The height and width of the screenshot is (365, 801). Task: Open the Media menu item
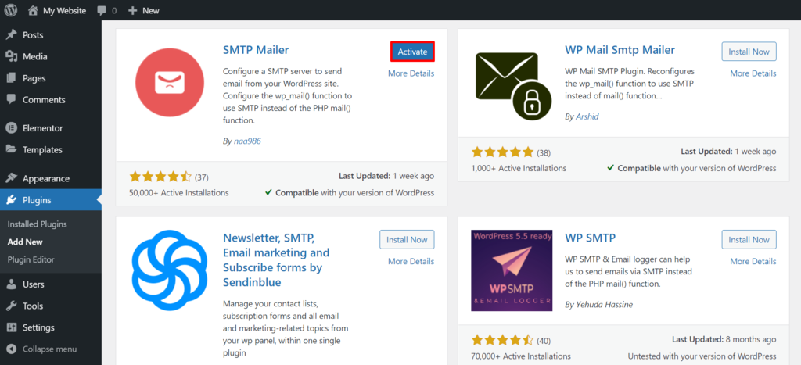[x=34, y=57]
